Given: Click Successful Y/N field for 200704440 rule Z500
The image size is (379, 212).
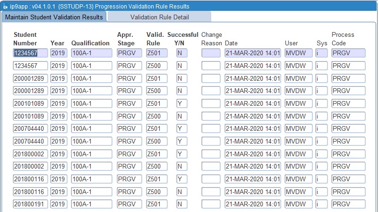Looking at the screenshot, I should [181, 141].
